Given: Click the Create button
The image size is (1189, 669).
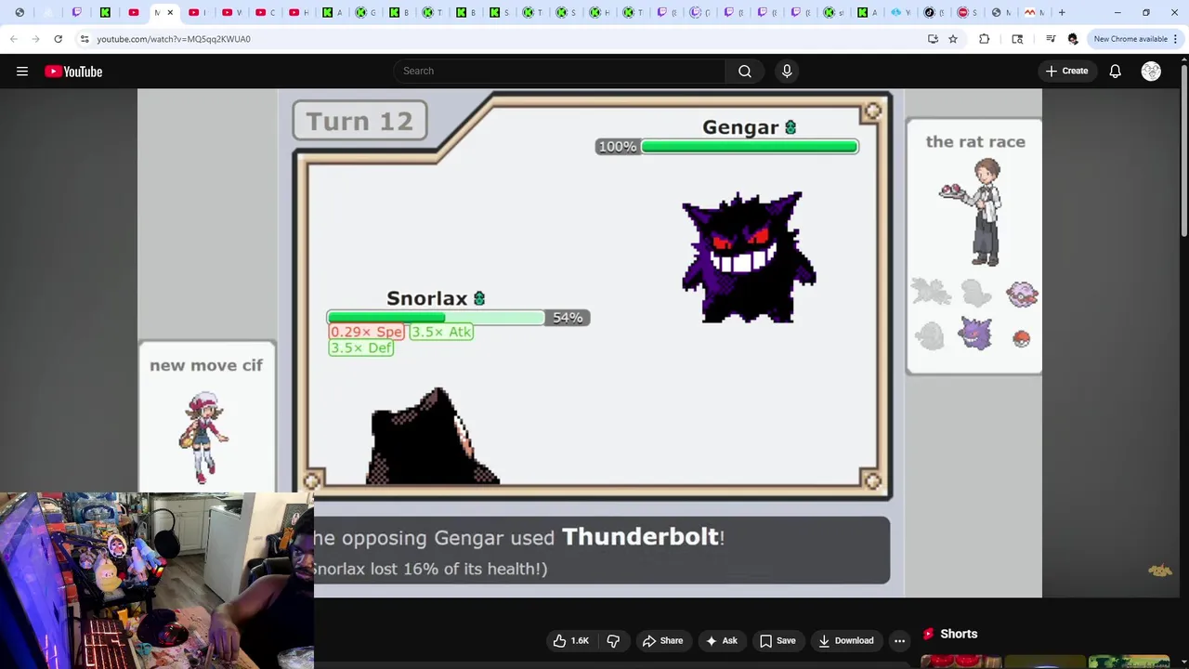Looking at the screenshot, I should click(1066, 72).
